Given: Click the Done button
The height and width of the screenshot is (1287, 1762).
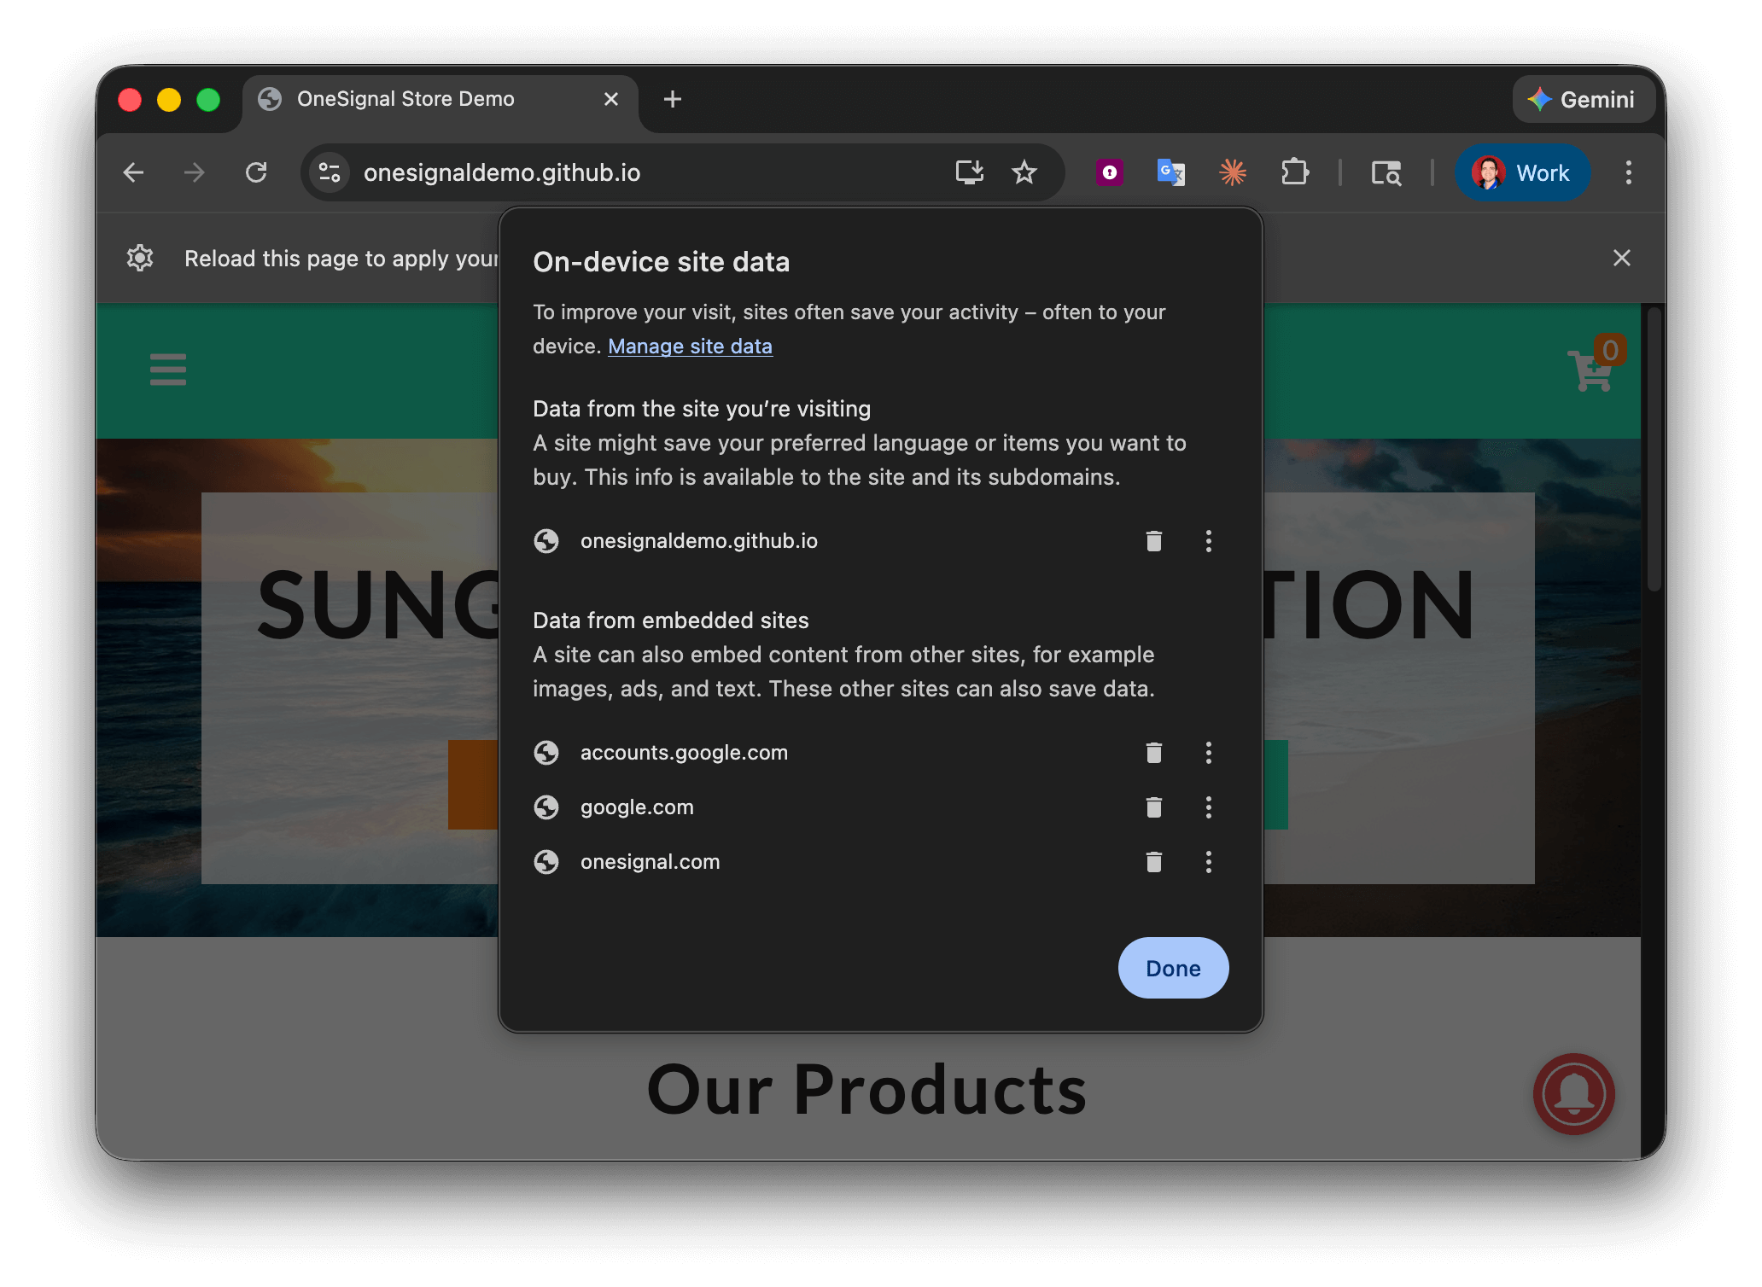Looking at the screenshot, I should (x=1172, y=968).
